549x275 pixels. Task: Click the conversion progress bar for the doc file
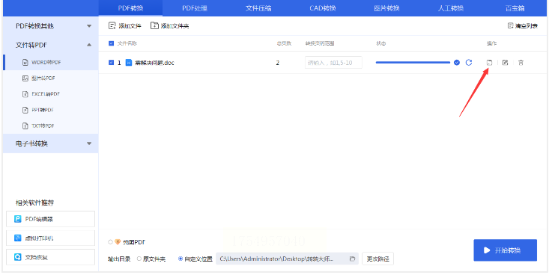pos(413,63)
